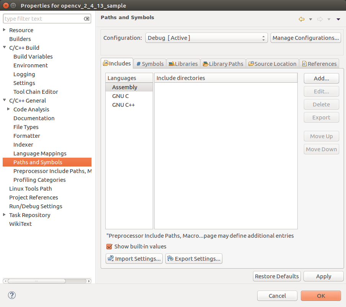Select Tool Chain Editor item
Screen dimensions: 346x307
(x=36, y=92)
